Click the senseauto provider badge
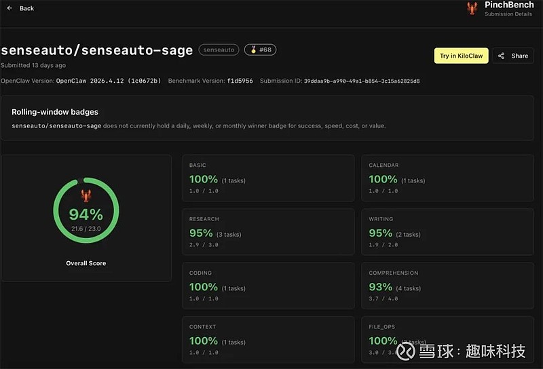 (219, 50)
